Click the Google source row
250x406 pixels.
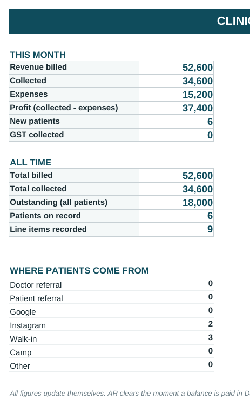[x=111, y=311]
